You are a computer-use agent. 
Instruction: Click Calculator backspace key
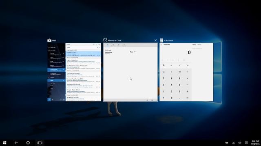[179, 72]
